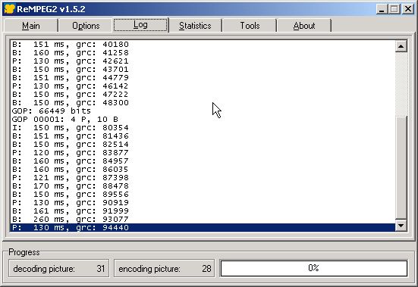The image size is (418, 287).
Task: Click the decoding picture counter field
Action: pyautogui.click(x=59, y=268)
